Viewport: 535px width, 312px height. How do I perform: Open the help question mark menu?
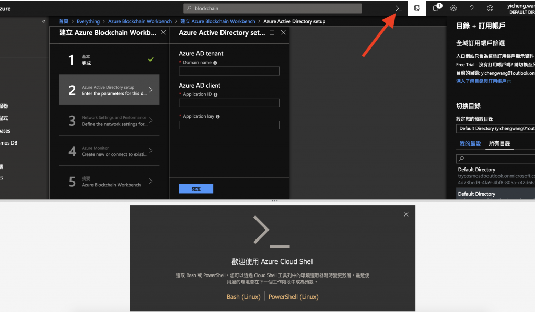(x=472, y=8)
